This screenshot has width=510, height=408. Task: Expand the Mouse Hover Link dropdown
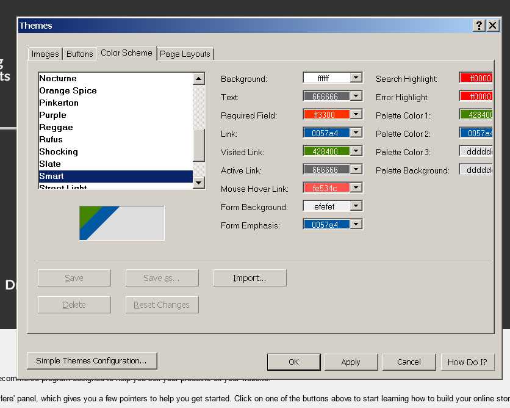click(x=356, y=188)
